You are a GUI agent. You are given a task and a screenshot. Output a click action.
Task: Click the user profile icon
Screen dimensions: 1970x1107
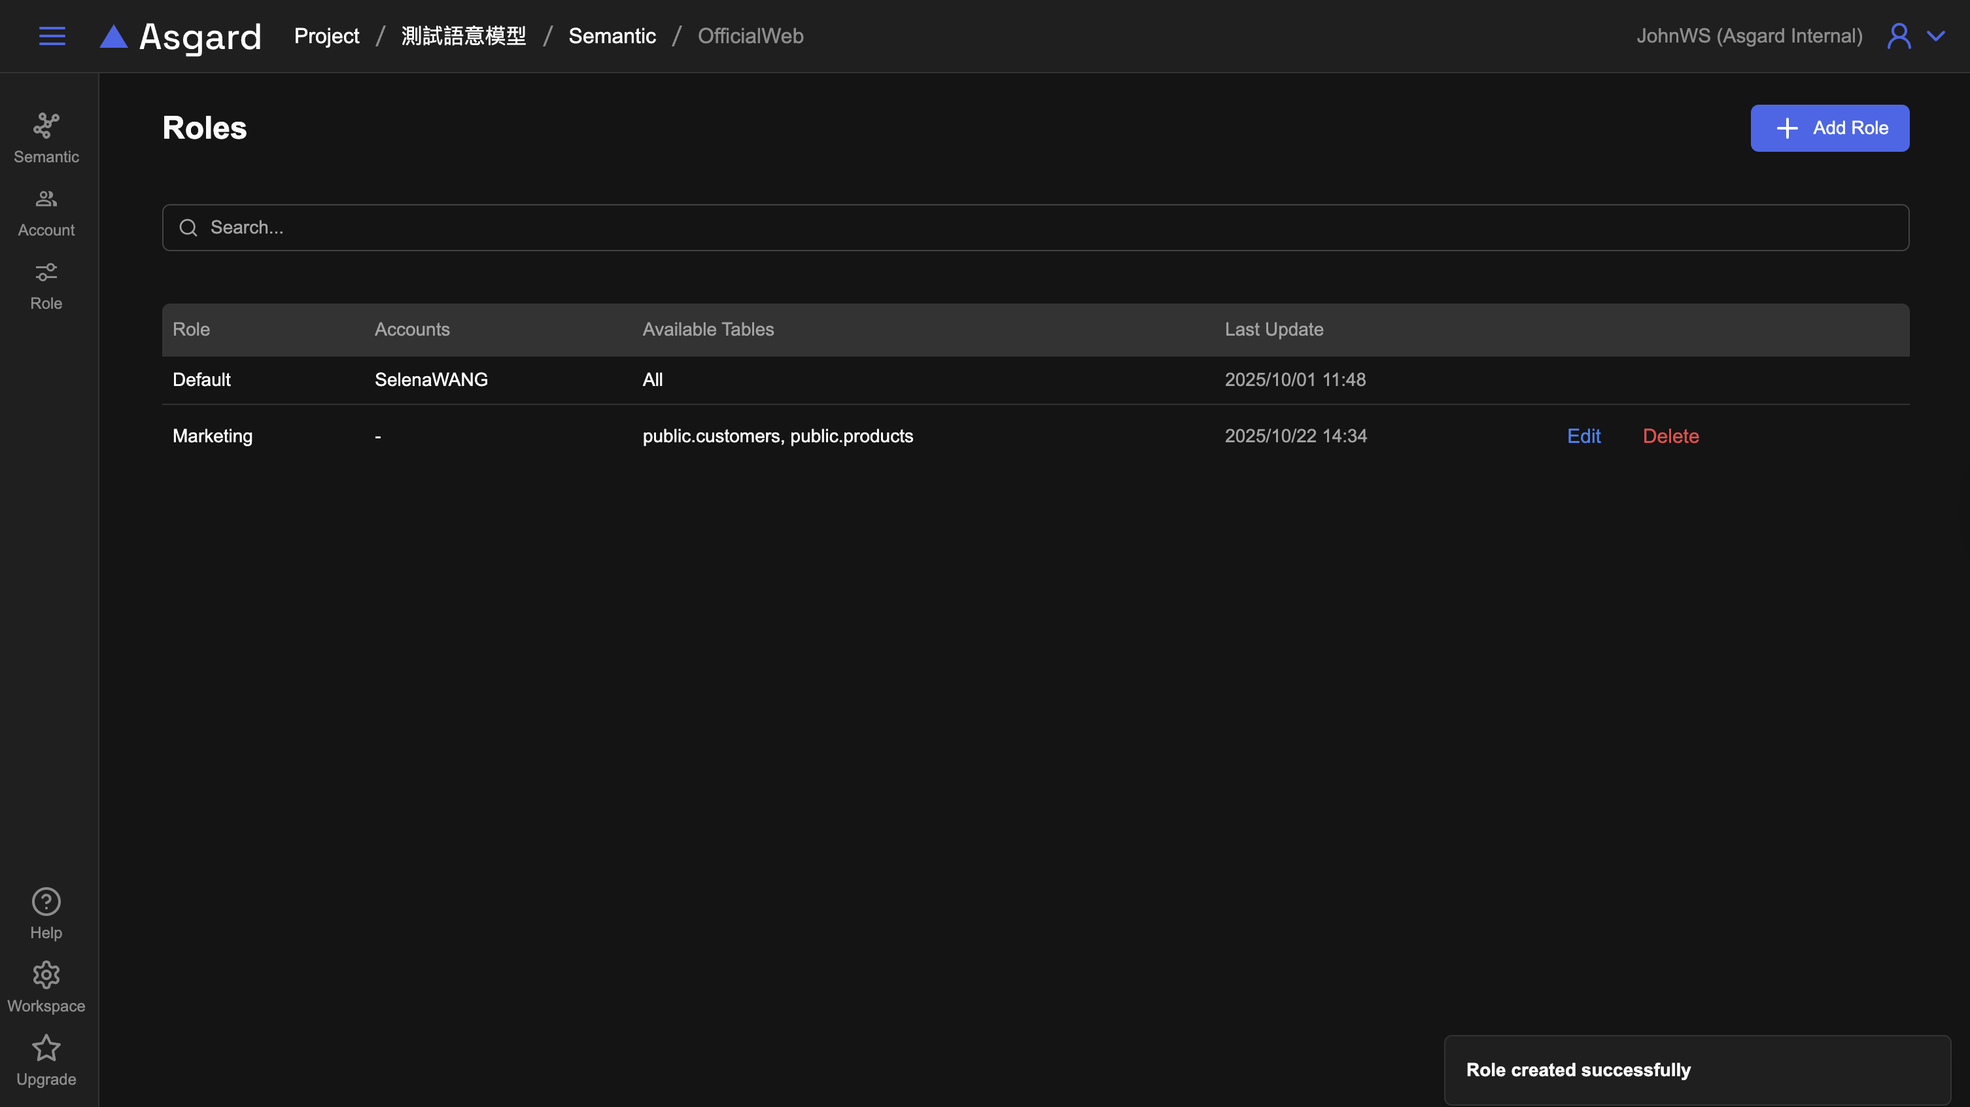pos(1899,36)
